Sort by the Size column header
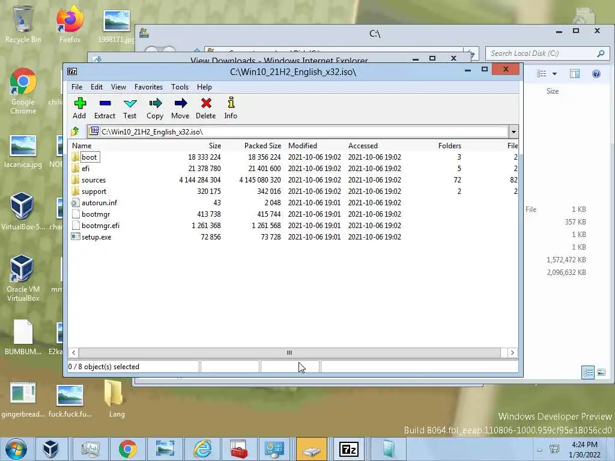The image size is (615, 461). 214,146
